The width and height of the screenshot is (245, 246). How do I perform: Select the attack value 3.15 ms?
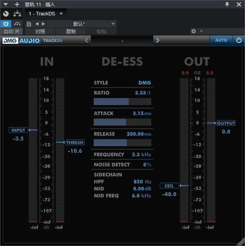coord(142,113)
